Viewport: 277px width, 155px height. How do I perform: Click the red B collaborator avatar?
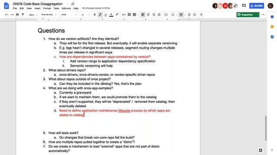(225, 6)
